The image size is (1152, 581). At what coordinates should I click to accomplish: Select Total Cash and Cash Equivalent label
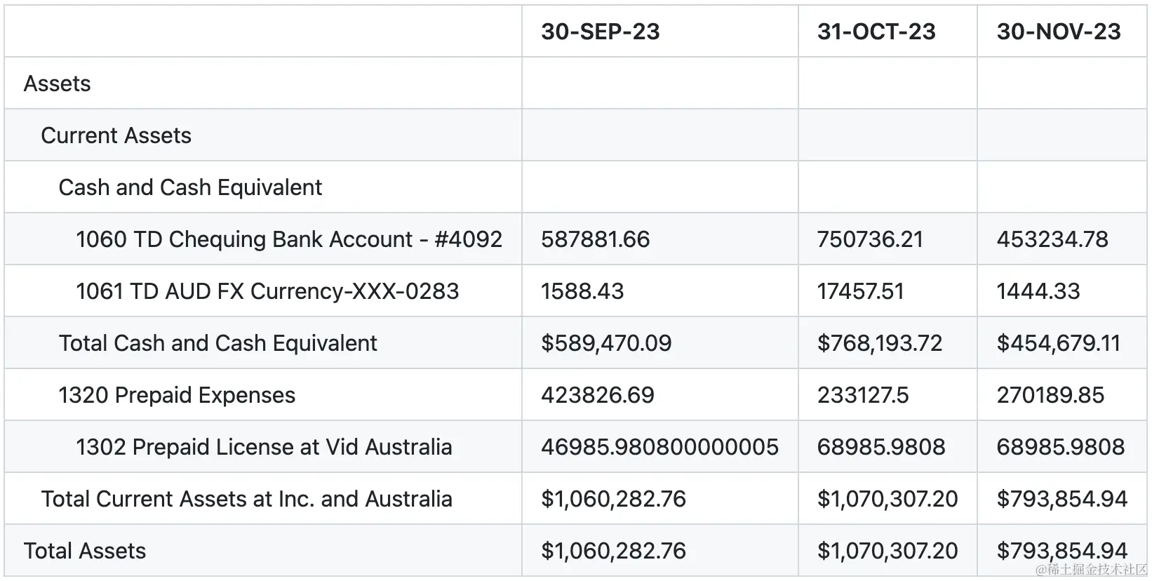pyautogui.click(x=217, y=343)
